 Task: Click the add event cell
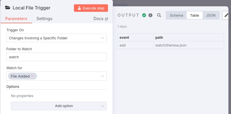135,45
